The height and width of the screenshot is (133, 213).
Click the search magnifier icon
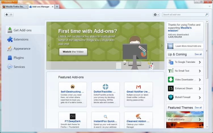pos(207,14)
